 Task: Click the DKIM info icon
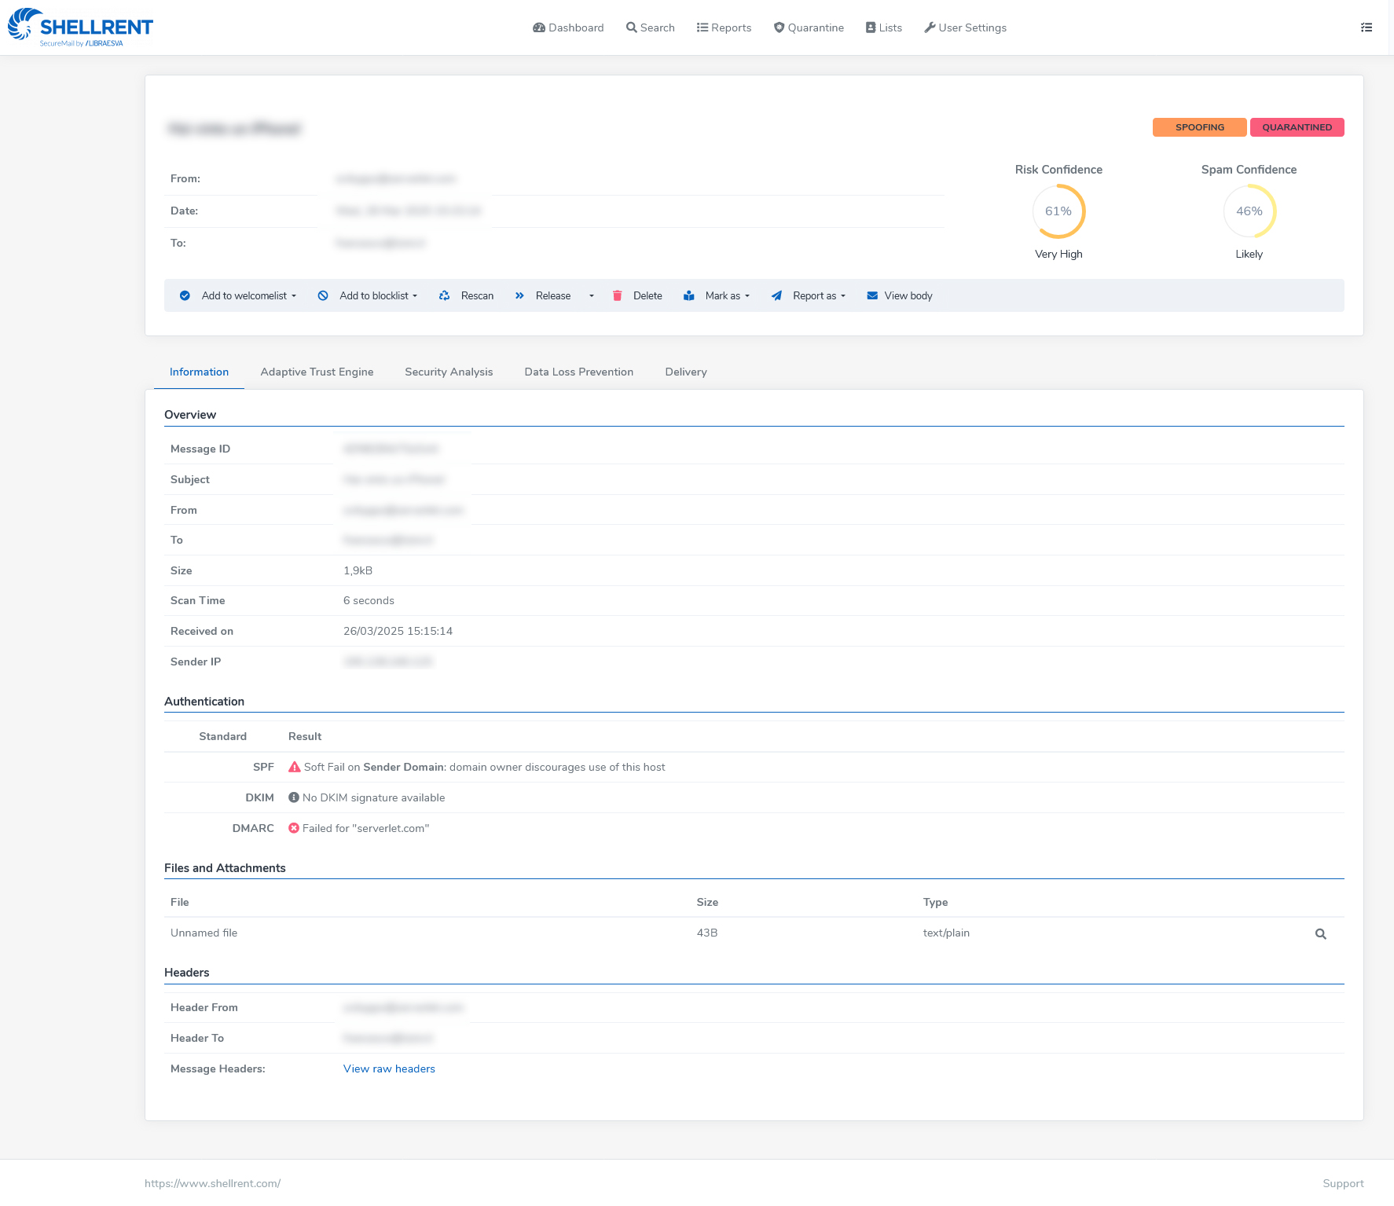click(x=294, y=797)
